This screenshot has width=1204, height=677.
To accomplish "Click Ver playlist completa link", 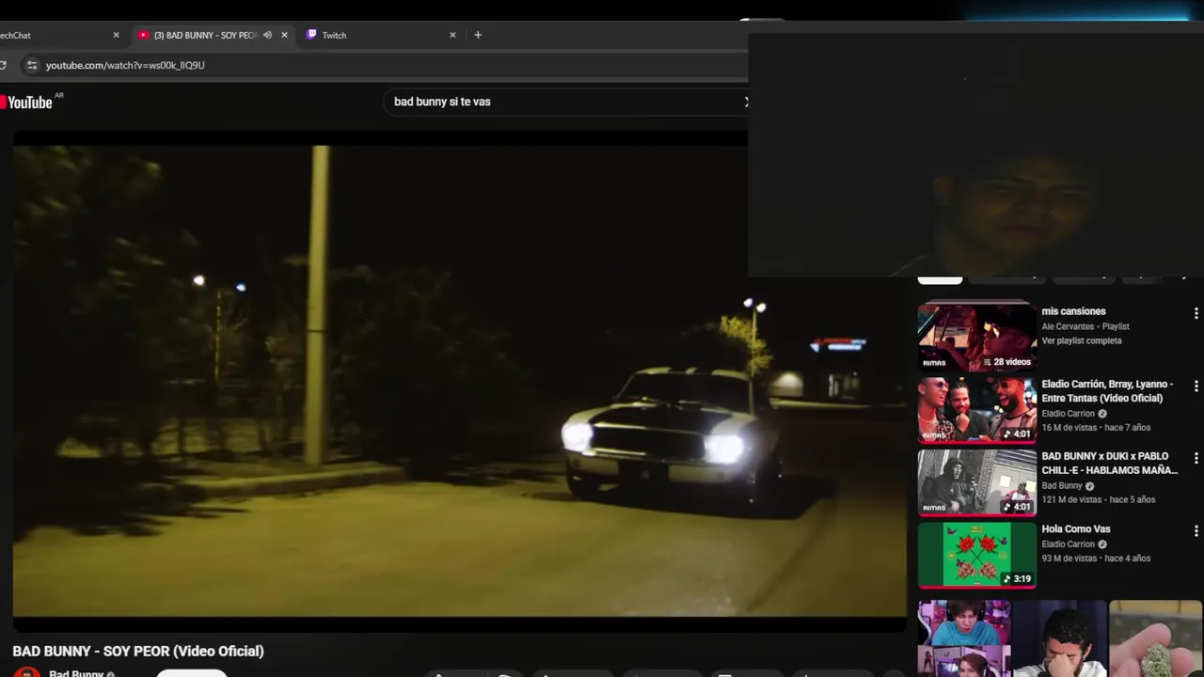I will pyautogui.click(x=1082, y=340).
